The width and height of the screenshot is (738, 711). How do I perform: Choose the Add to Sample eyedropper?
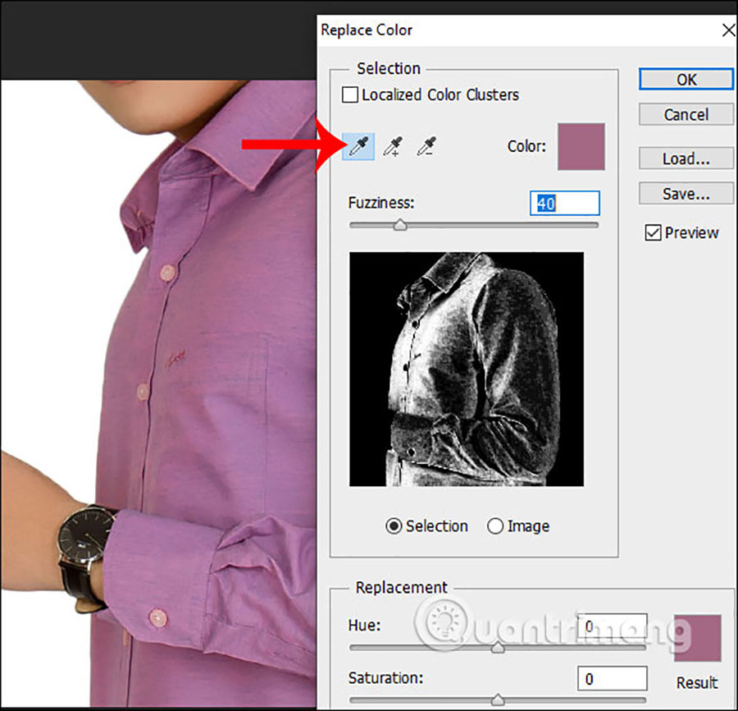393,147
